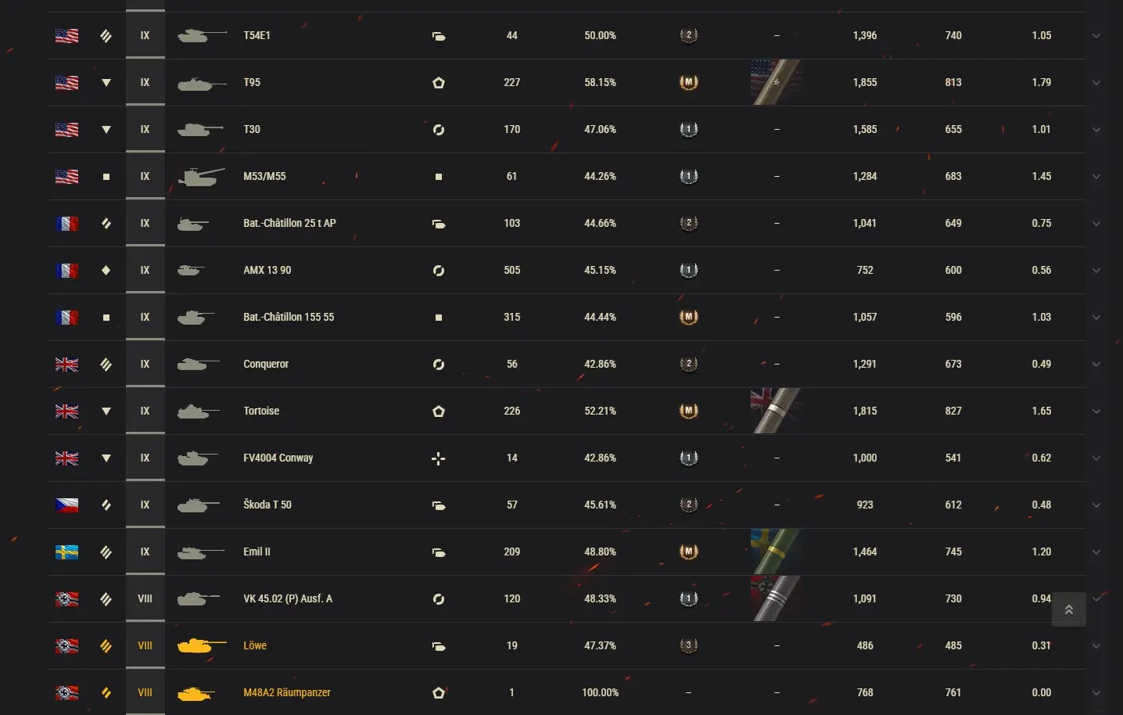Click the Czech flag in Škoda T 50 row

66,505
